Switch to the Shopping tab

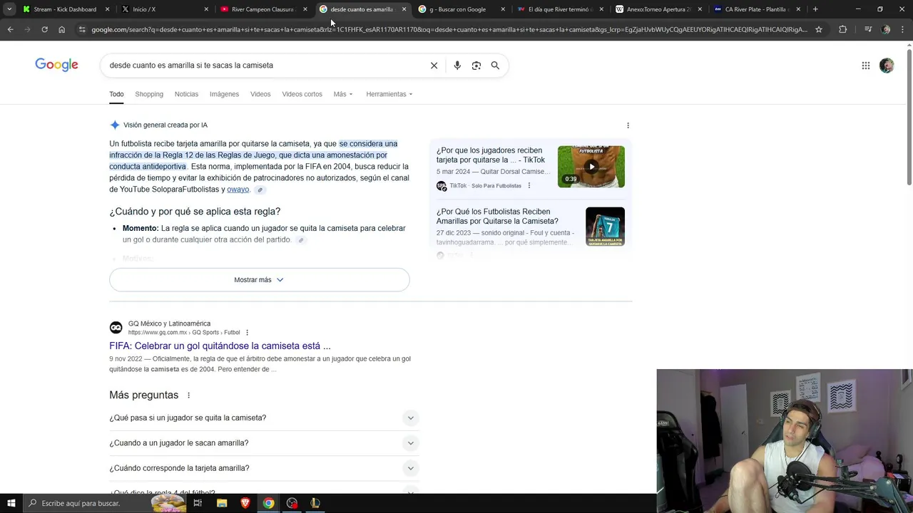point(149,94)
